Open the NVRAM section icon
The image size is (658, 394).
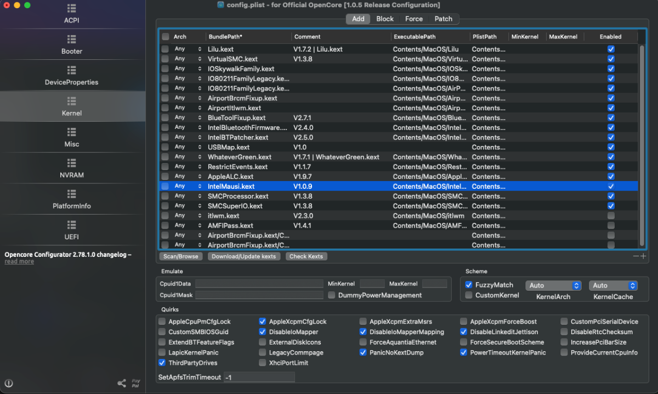click(72, 163)
